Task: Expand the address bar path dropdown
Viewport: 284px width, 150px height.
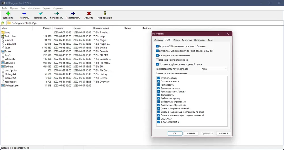Action: (x=282, y=23)
